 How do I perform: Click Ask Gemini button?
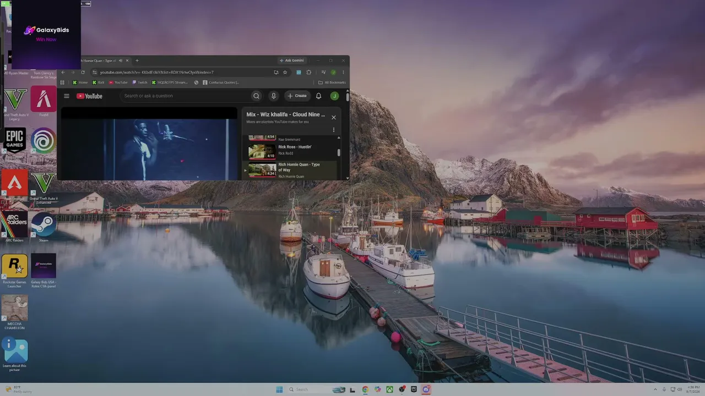[292, 61]
